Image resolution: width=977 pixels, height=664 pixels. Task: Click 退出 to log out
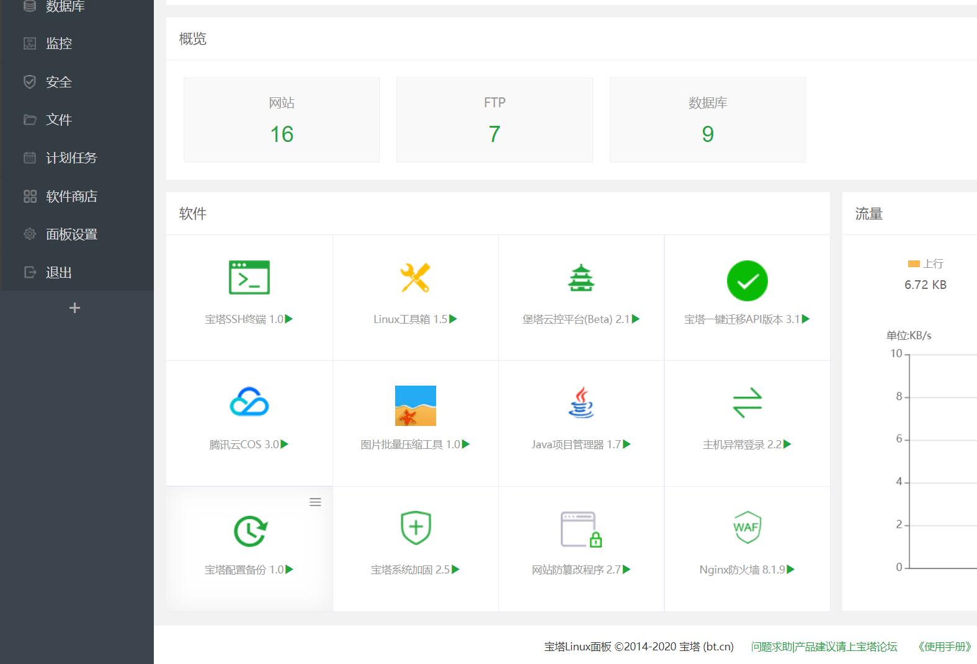click(x=77, y=273)
